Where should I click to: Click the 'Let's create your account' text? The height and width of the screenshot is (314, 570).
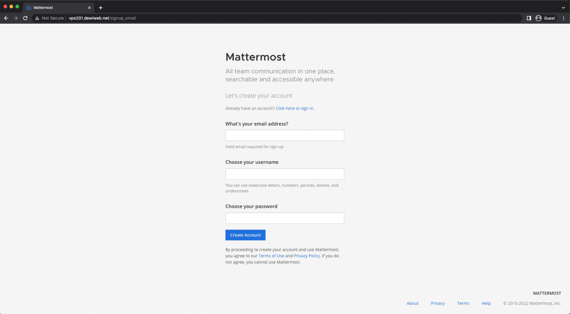pyautogui.click(x=259, y=96)
